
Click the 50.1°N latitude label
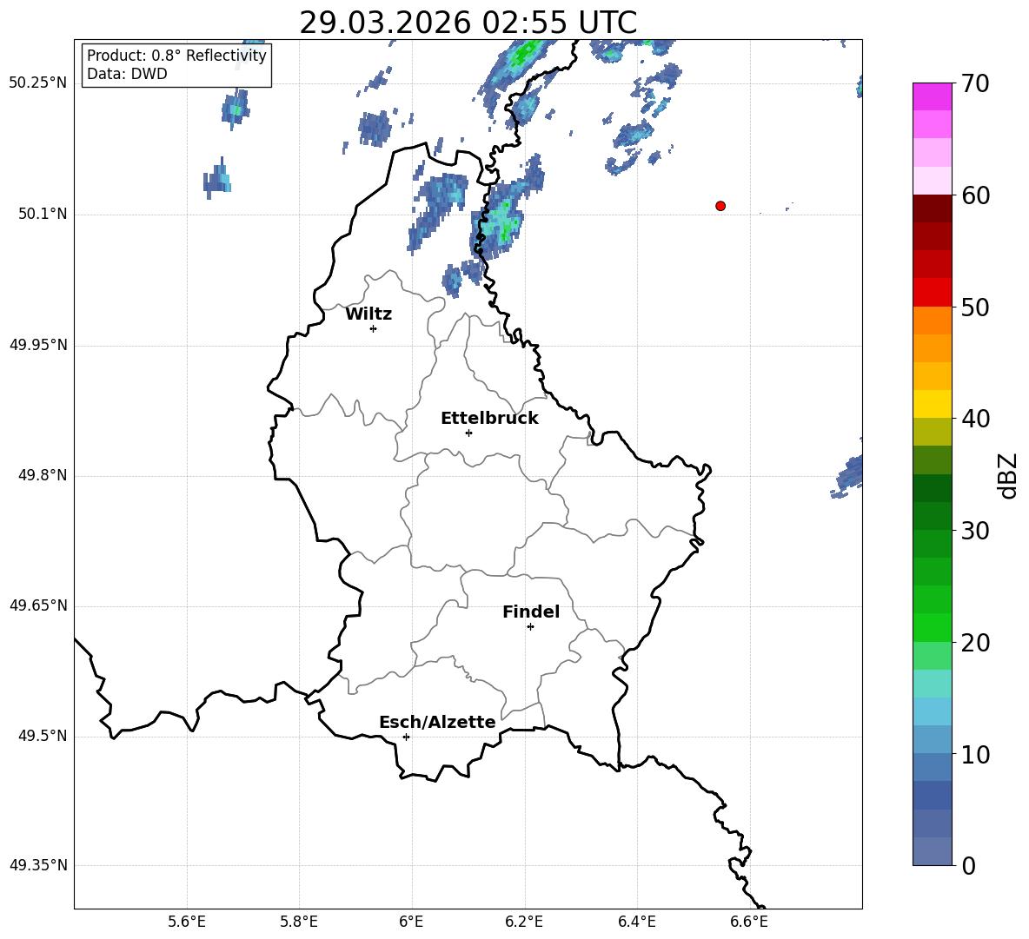click(x=43, y=215)
